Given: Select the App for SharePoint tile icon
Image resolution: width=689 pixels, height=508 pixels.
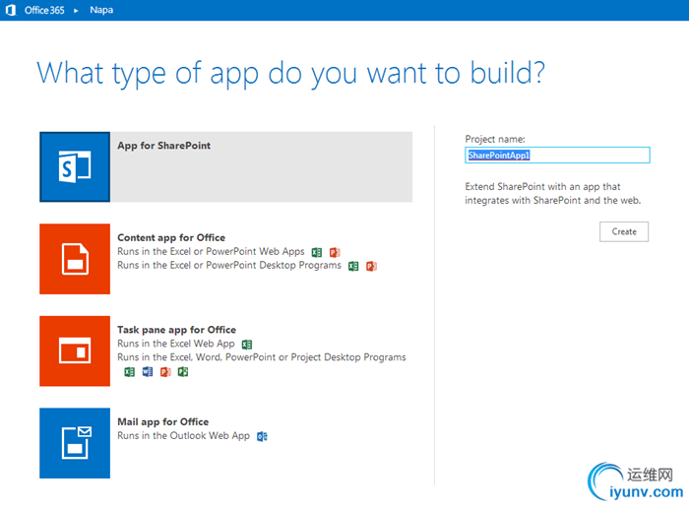Looking at the screenshot, I should click(75, 167).
